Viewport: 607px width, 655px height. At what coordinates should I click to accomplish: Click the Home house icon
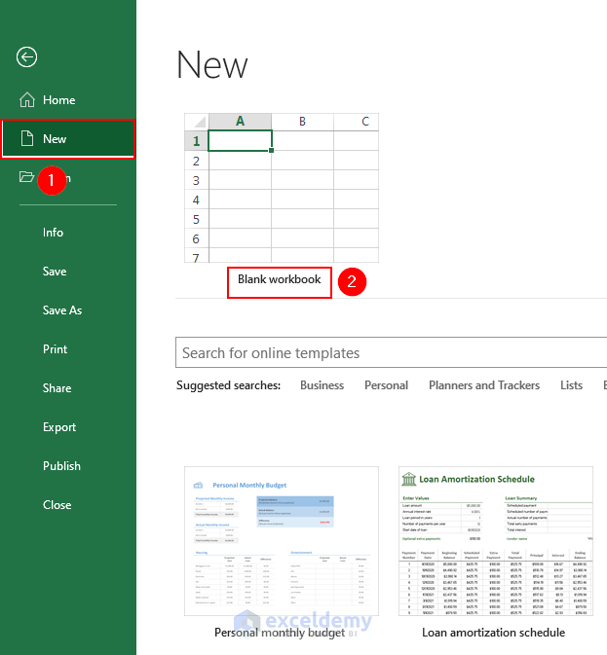(x=27, y=100)
